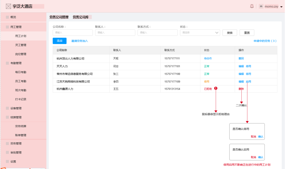The height and width of the screenshot is (169, 289).
Task: Click 取消 in the 是否确认停用 popup
Action: click(253, 136)
